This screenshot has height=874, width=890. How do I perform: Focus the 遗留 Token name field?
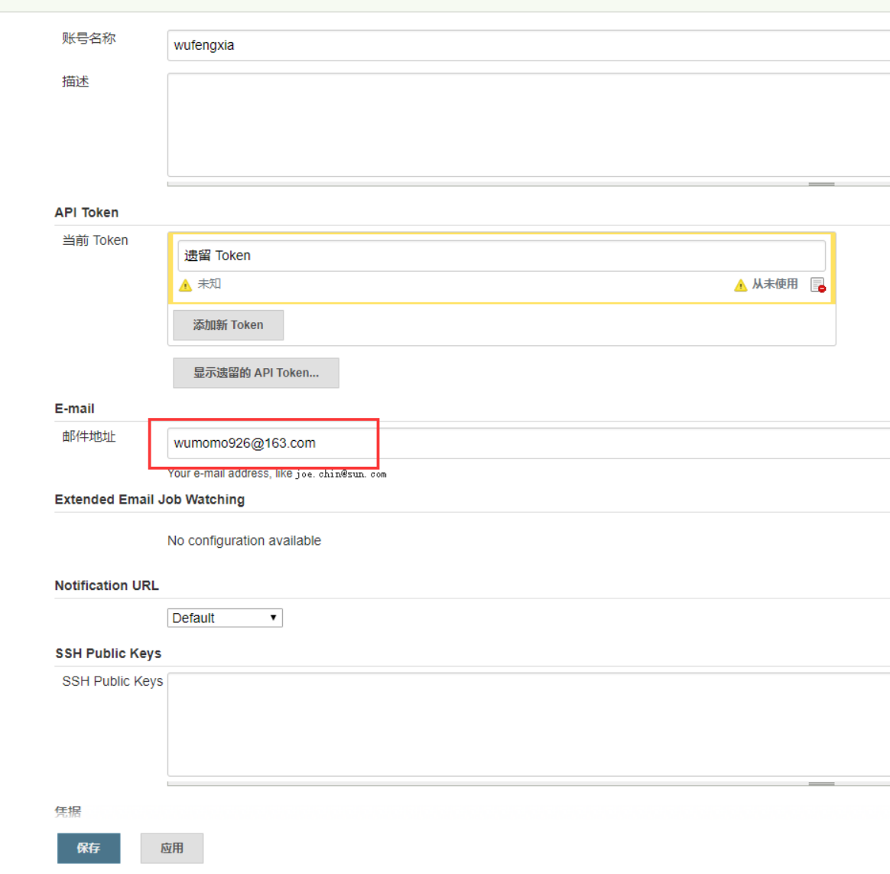click(501, 256)
